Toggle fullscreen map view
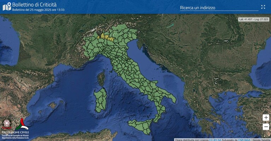Screen dimensions: 271x141 point(263,7)
